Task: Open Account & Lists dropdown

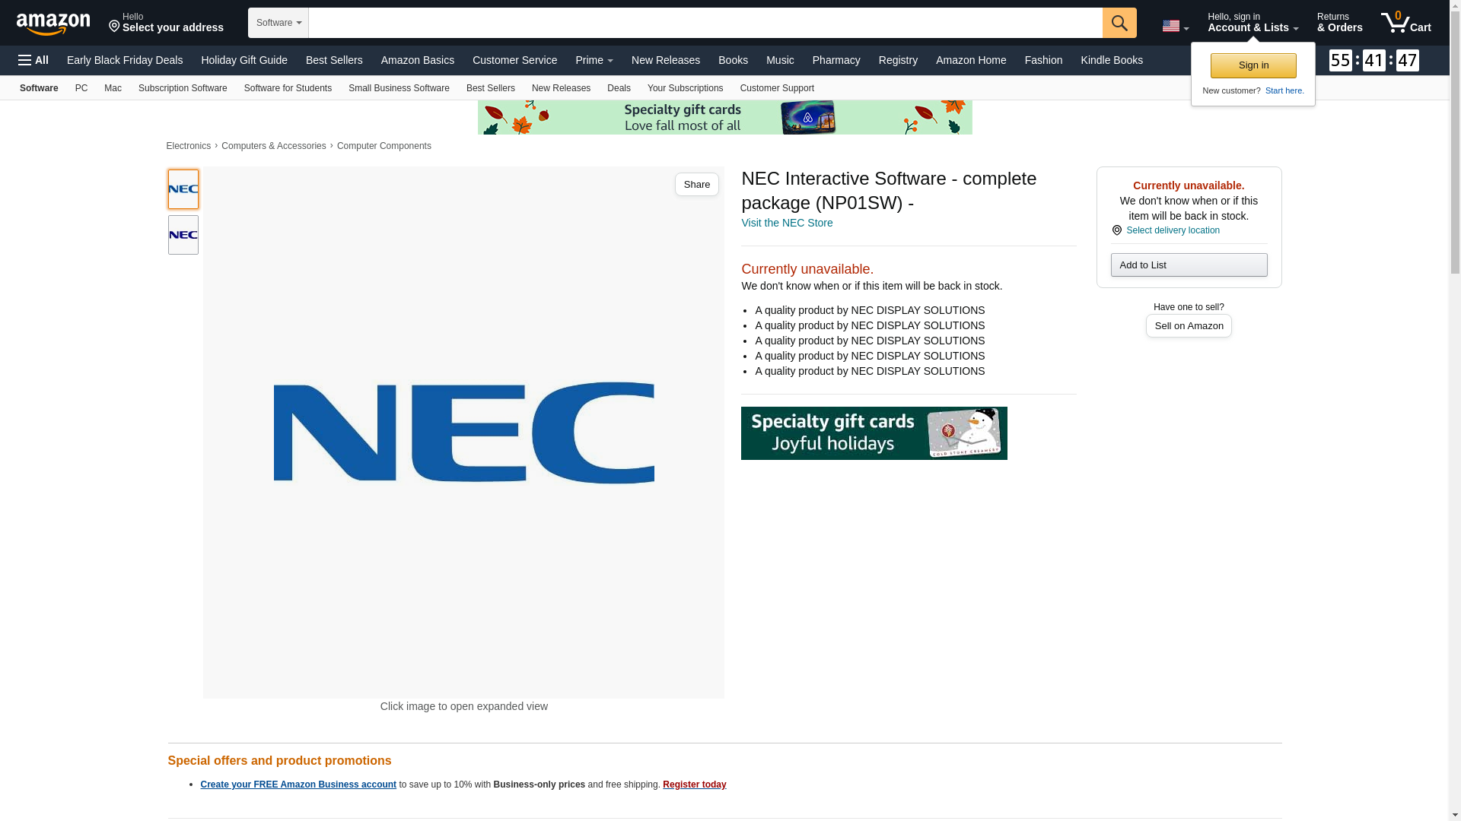Action: [x=1252, y=23]
